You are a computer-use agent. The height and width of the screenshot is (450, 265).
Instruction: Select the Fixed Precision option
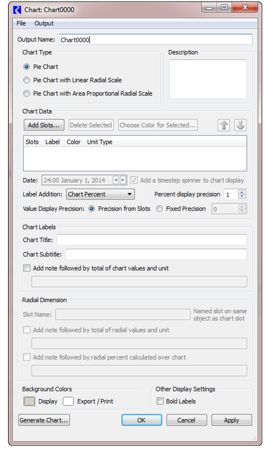click(159, 209)
